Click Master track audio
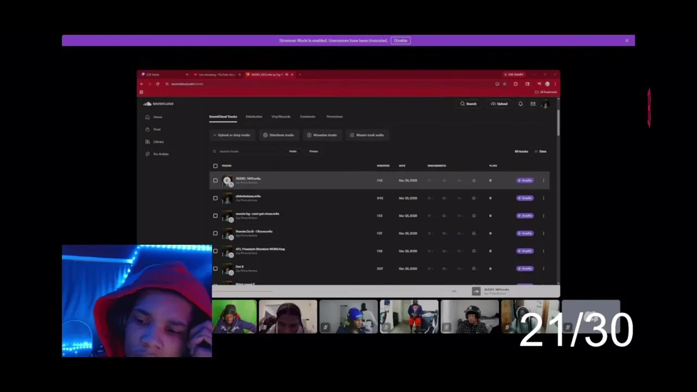The width and height of the screenshot is (697, 392). [367, 135]
